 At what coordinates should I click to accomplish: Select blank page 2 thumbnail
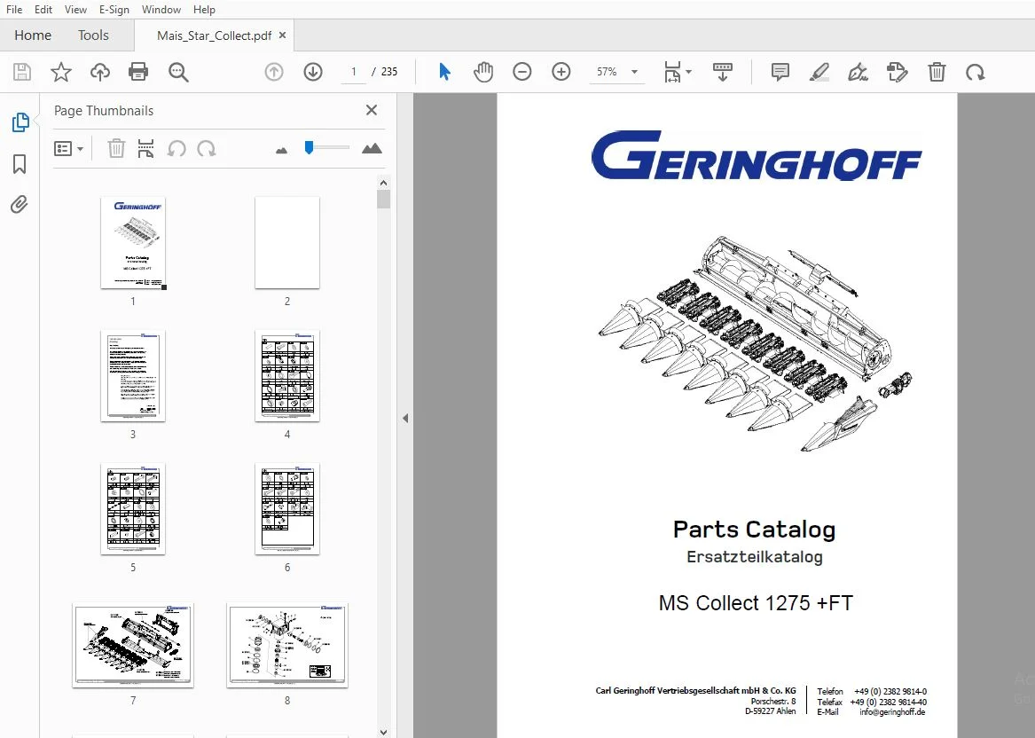pyautogui.click(x=287, y=242)
